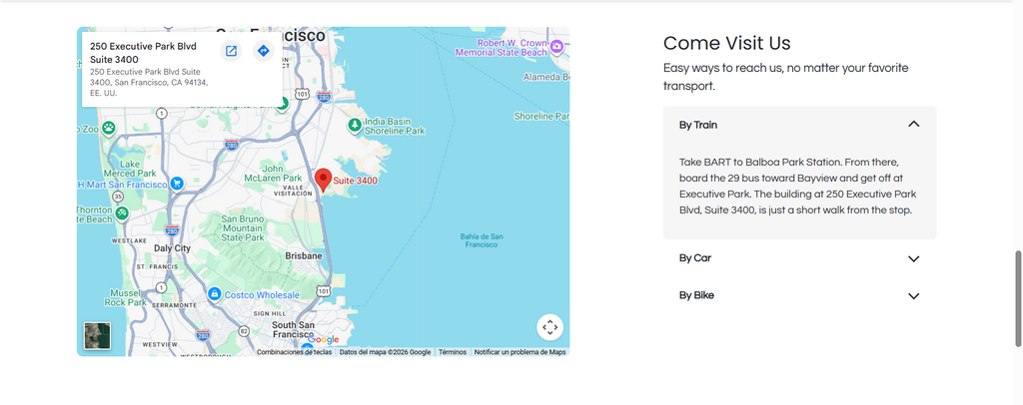Click John McLaren Park label
Viewport: 1023px width, 405px height.
(274, 174)
